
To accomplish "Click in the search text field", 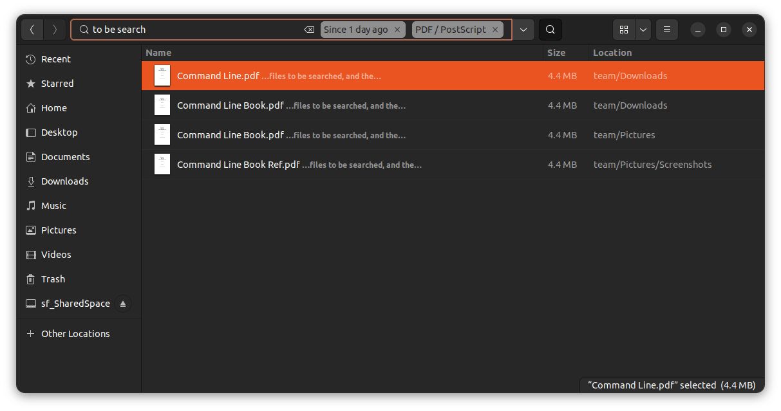I will 193,30.
